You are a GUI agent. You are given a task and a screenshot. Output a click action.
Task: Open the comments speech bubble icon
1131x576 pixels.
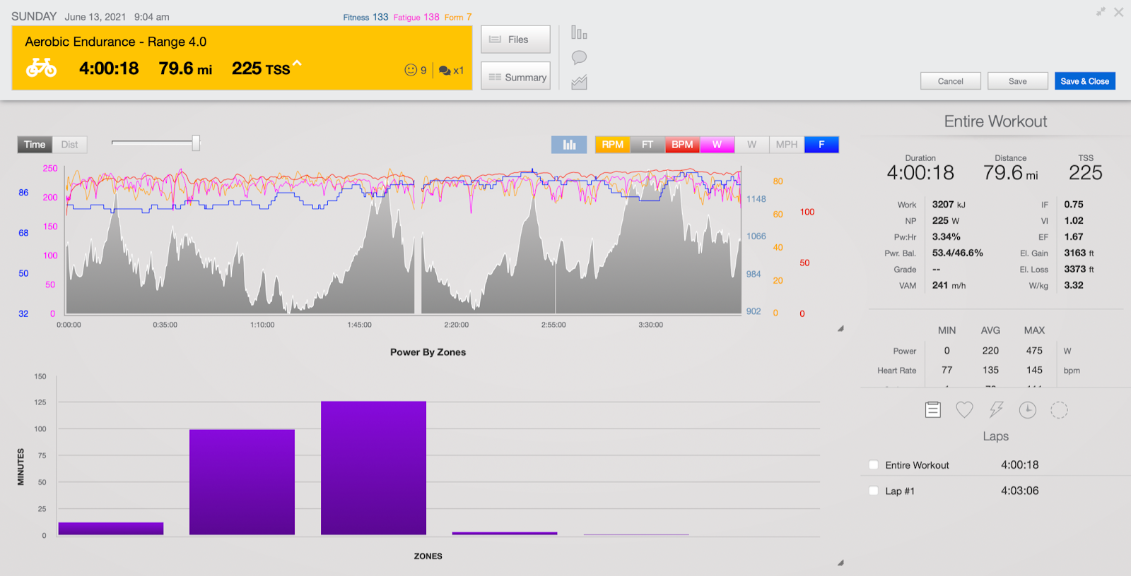(579, 57)
